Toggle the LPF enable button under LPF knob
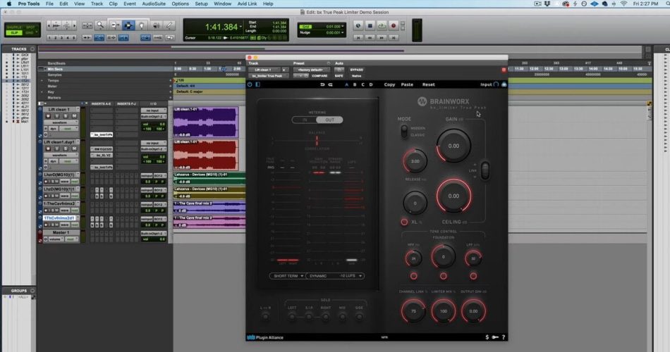This screenshot has height=352, width=670. pyautogui.click(x=473, y=276)
